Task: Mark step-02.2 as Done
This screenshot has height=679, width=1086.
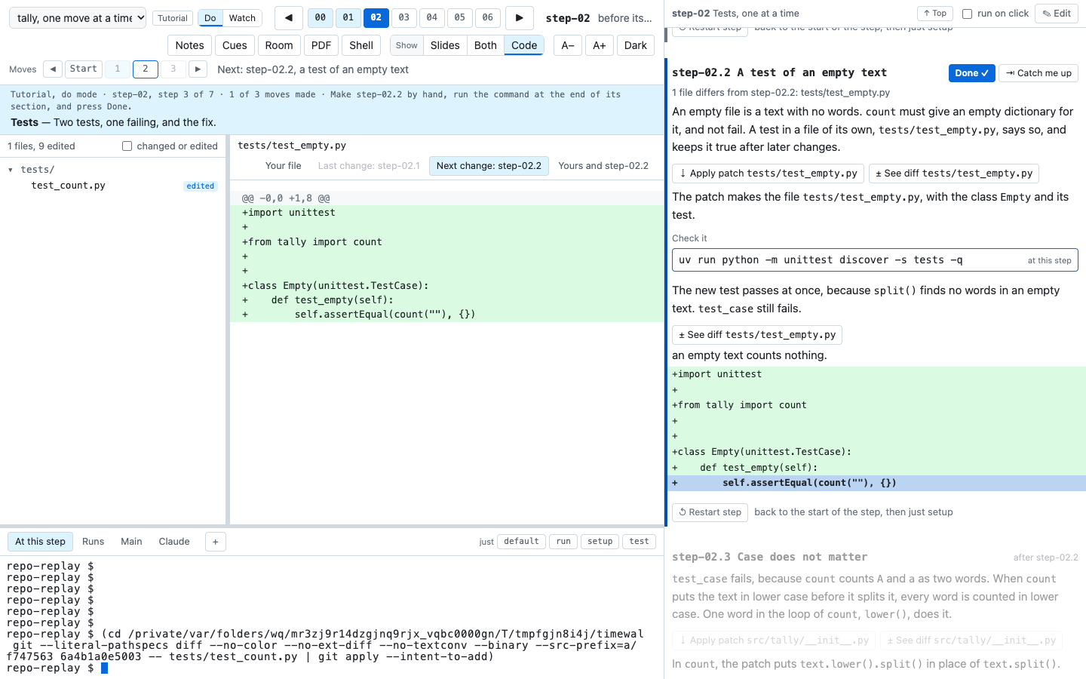Action: [971, 73]
